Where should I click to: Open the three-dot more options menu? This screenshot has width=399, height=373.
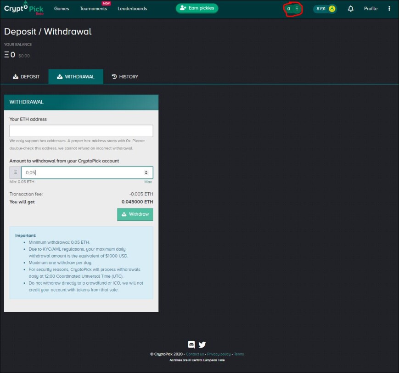point(389,9)
